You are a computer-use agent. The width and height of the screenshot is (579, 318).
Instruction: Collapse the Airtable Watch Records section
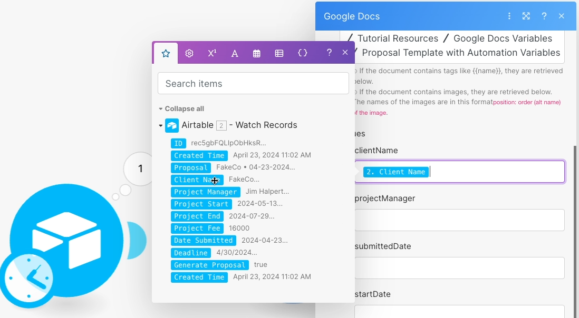(x=161, y=126)
